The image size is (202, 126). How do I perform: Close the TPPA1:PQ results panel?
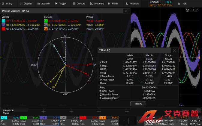(174, 50)
